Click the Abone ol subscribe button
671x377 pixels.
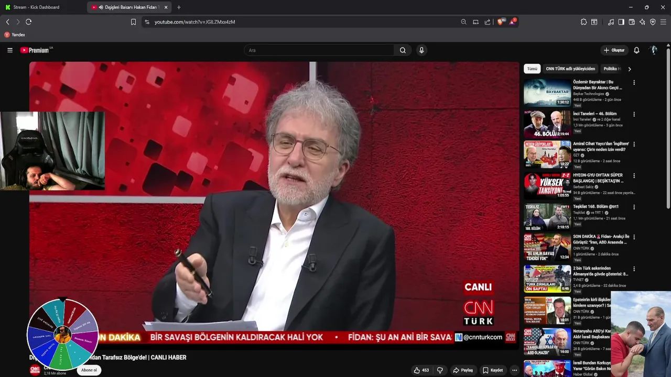point(89,370)
